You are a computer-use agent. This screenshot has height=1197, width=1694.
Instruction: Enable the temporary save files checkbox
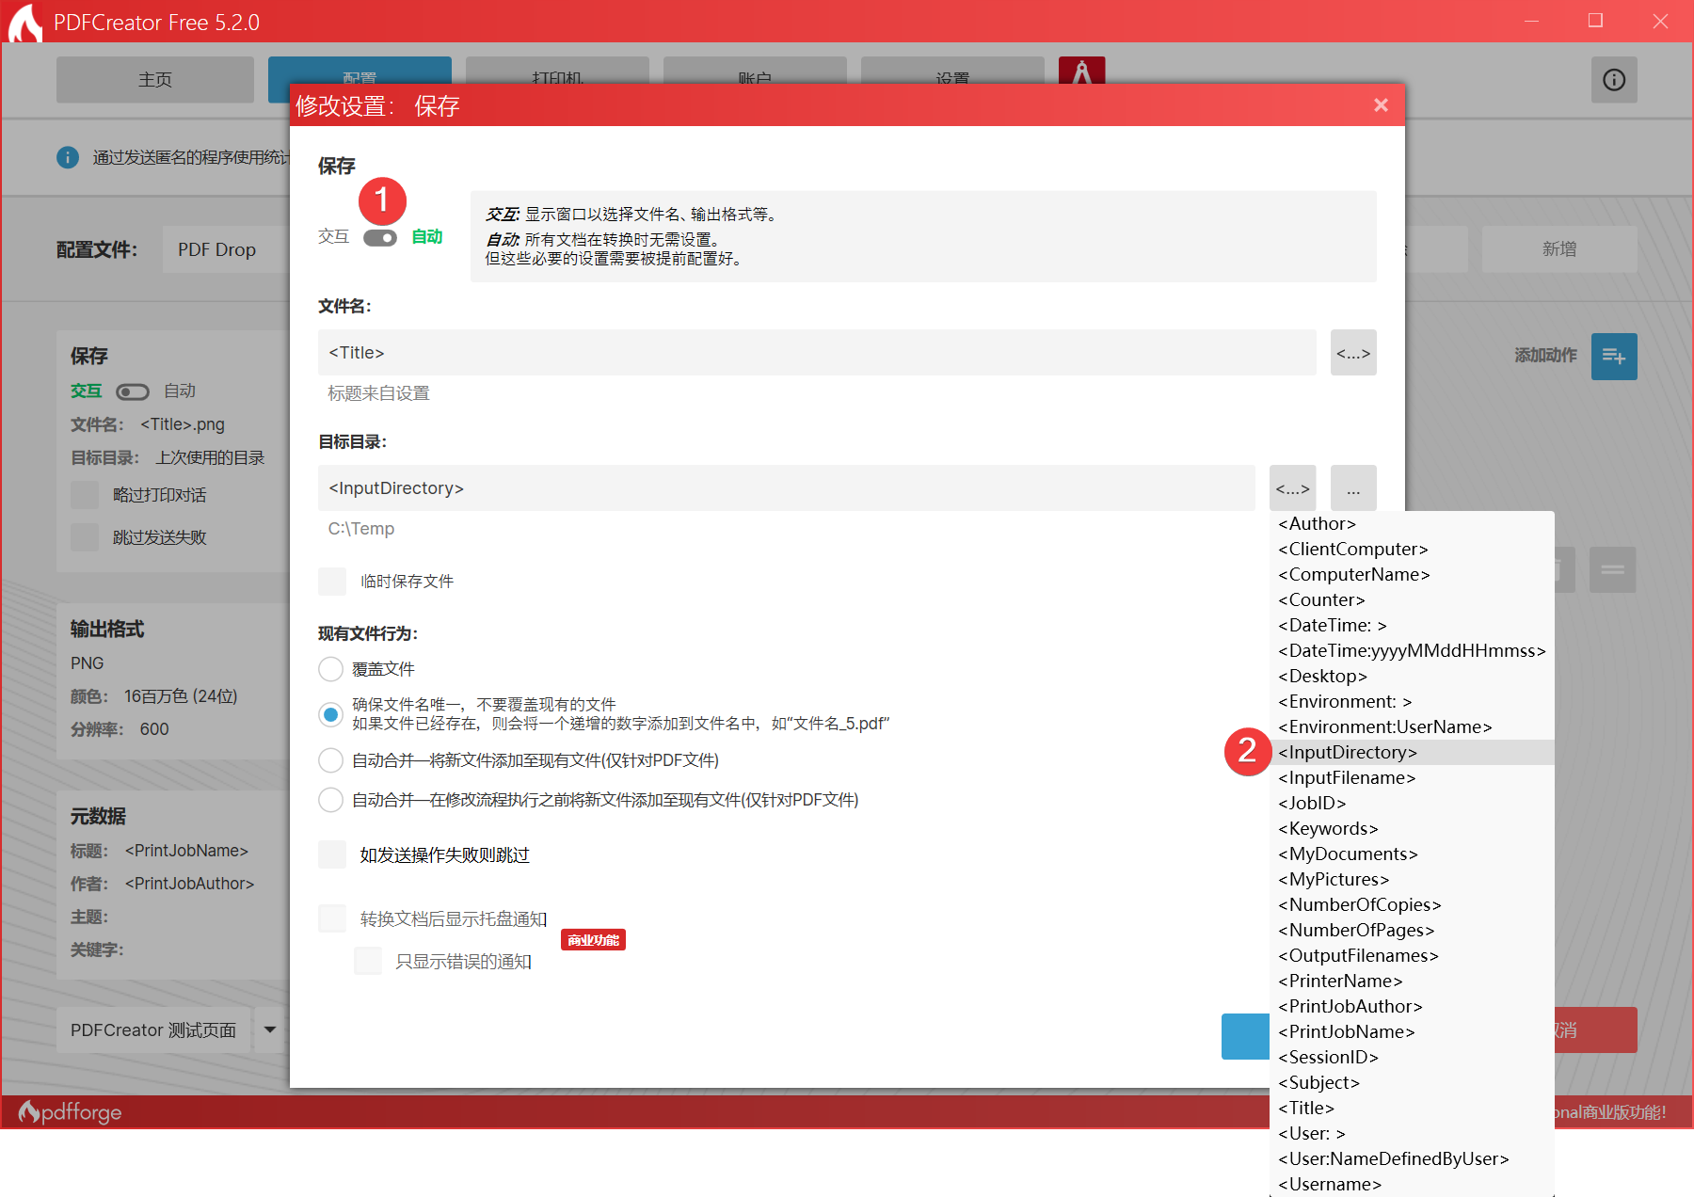pyautogui.click(x=332, y=582)
